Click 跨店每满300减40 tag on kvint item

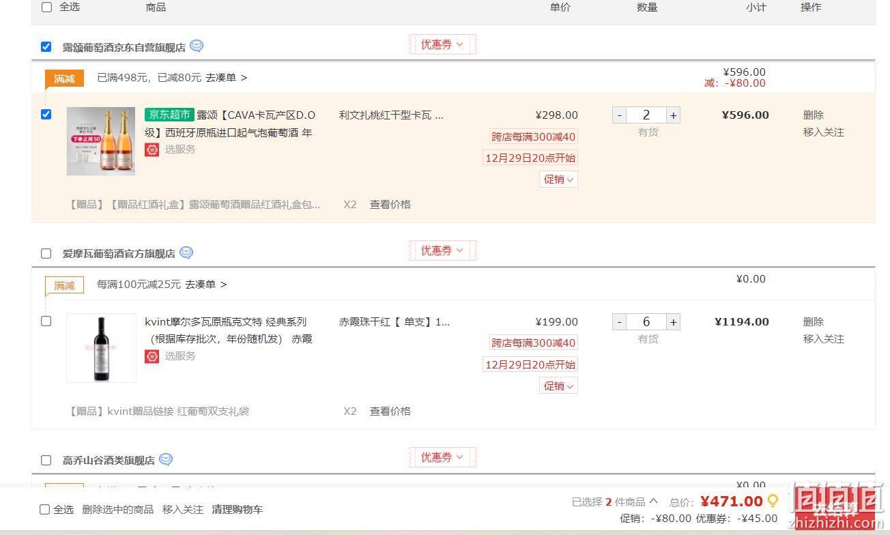(533, 343)
